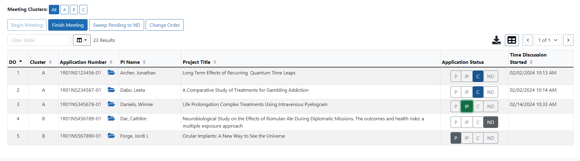580x161 pixels.
Task: Open folder icon for Forge, Jordi L application
Action: point(111,136)
